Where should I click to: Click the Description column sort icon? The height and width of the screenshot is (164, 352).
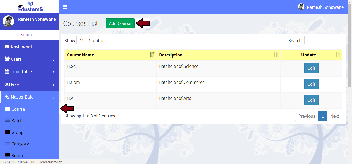point(276,55)
